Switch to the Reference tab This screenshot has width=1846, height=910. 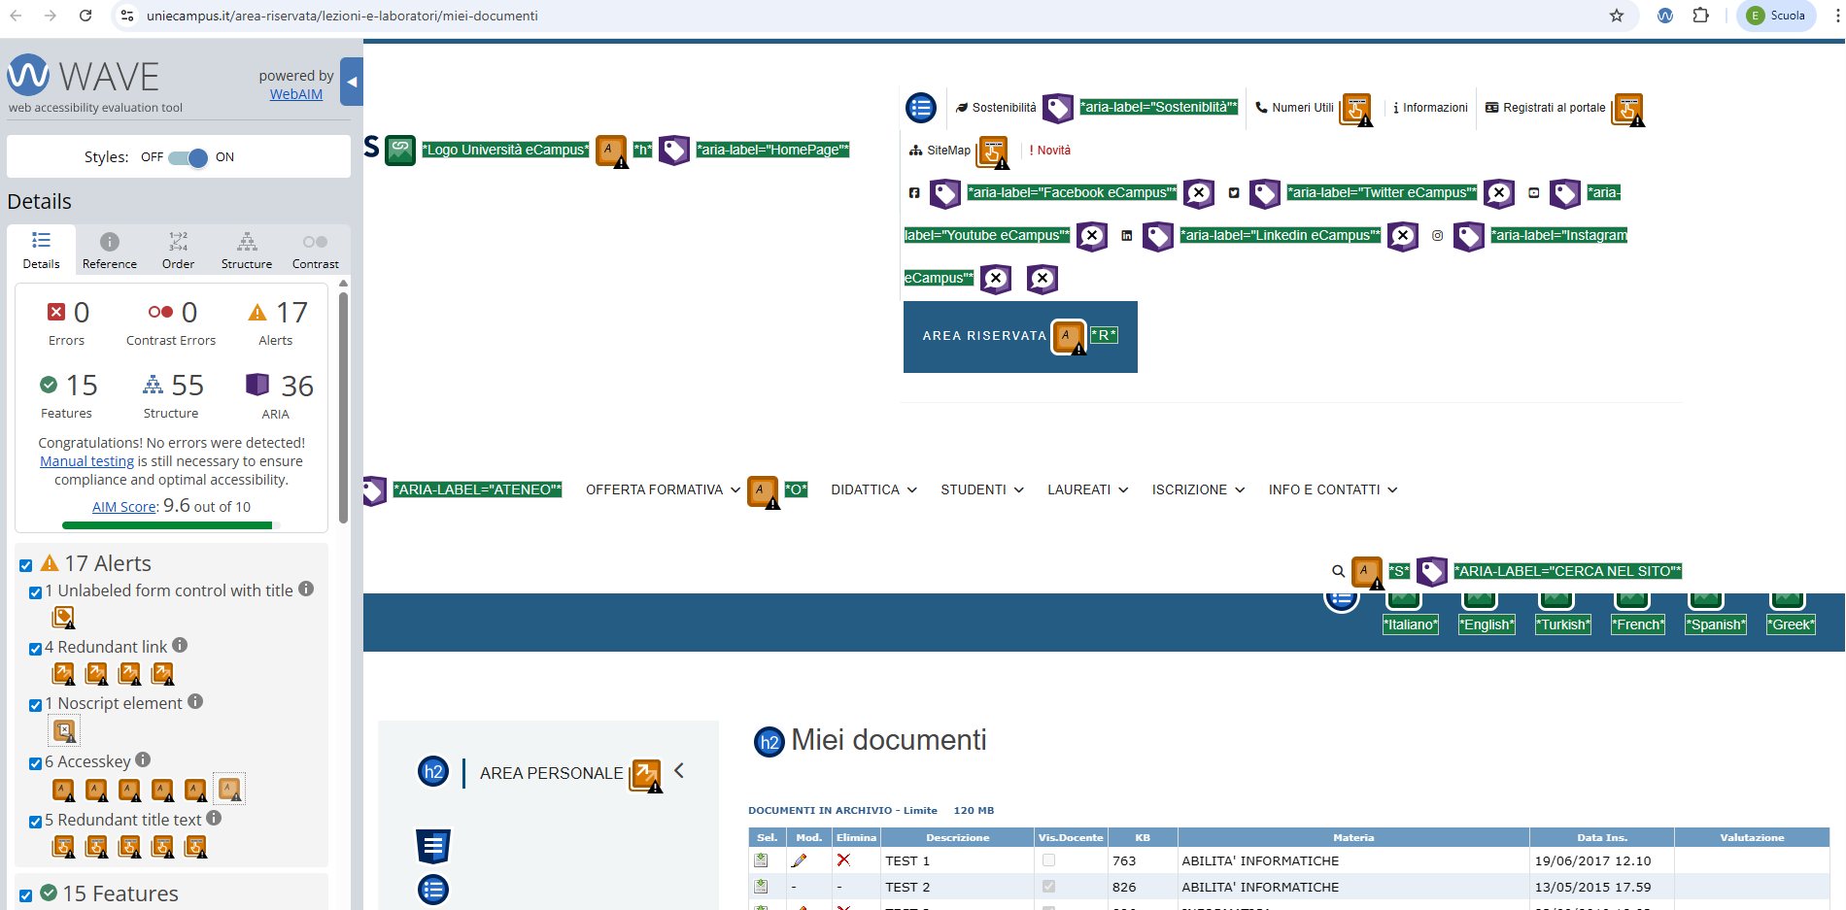point(110,250)
